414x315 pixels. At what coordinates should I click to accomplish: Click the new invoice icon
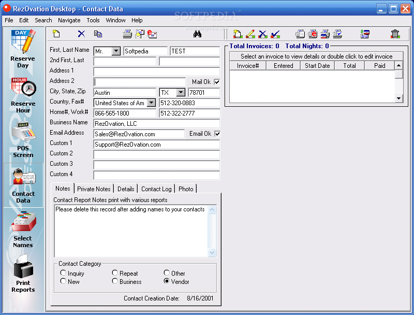pyautogui.click(x=238, y=34)
